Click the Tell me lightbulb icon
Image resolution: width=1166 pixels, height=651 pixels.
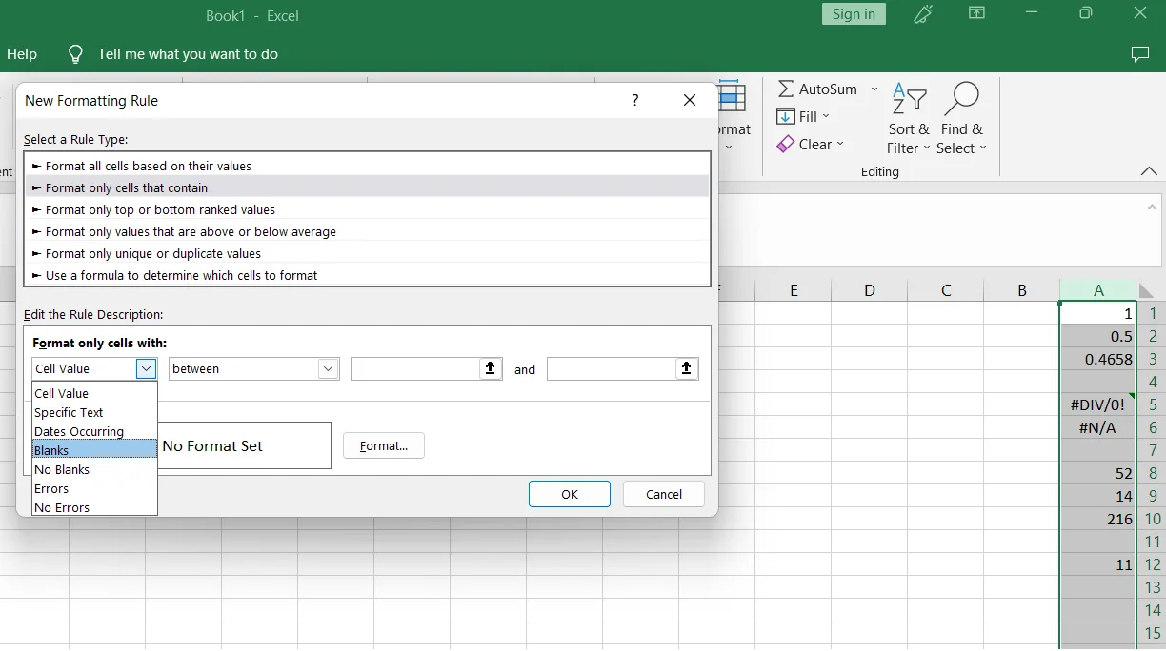point(75,54)
